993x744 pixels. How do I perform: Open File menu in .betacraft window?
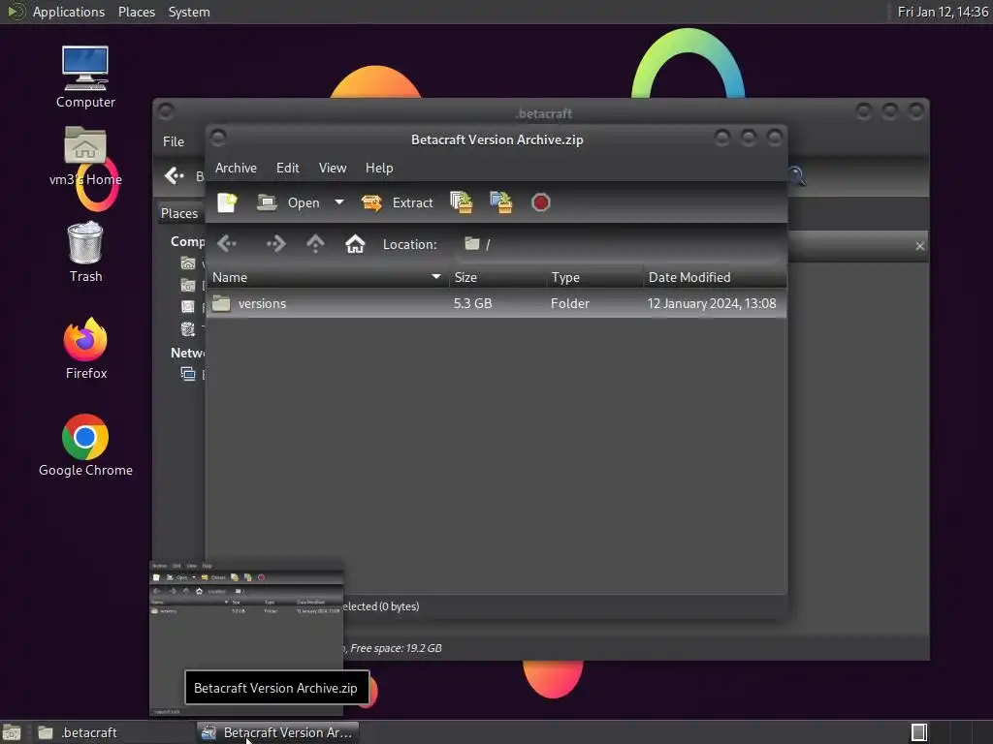coord(173,141)
